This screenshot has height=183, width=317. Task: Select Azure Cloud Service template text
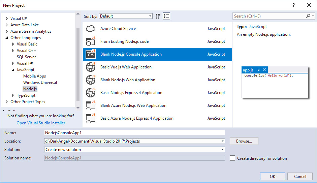118,29
